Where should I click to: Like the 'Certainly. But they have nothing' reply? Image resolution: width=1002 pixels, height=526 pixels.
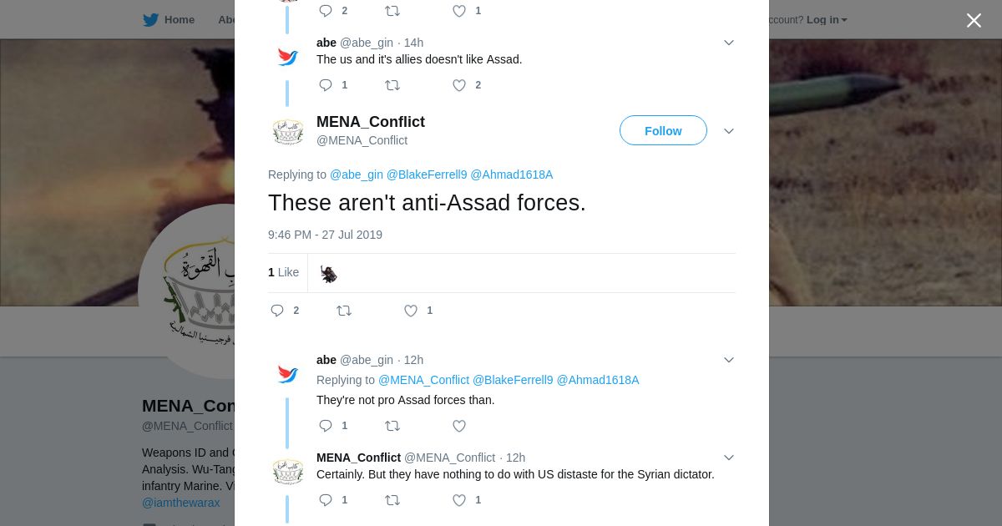(459, 500)
